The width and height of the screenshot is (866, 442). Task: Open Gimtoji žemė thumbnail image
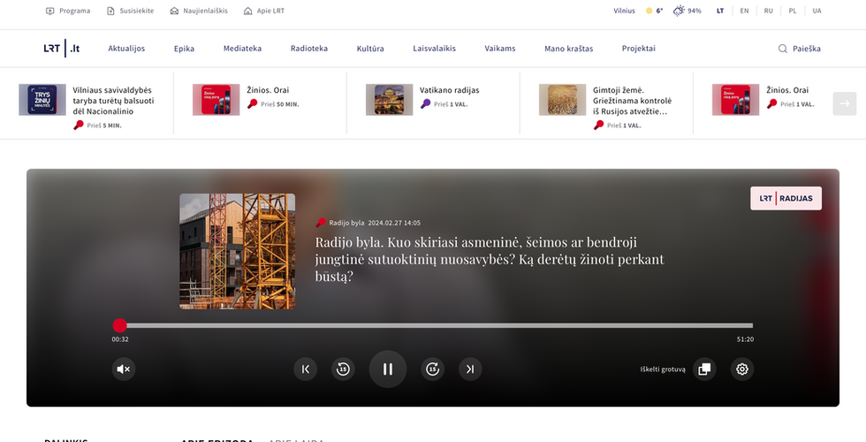pyautogui.click(x=562, y=99)
